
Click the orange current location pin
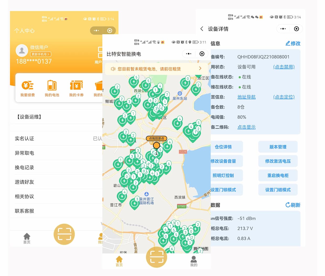(x=156, y=146)
